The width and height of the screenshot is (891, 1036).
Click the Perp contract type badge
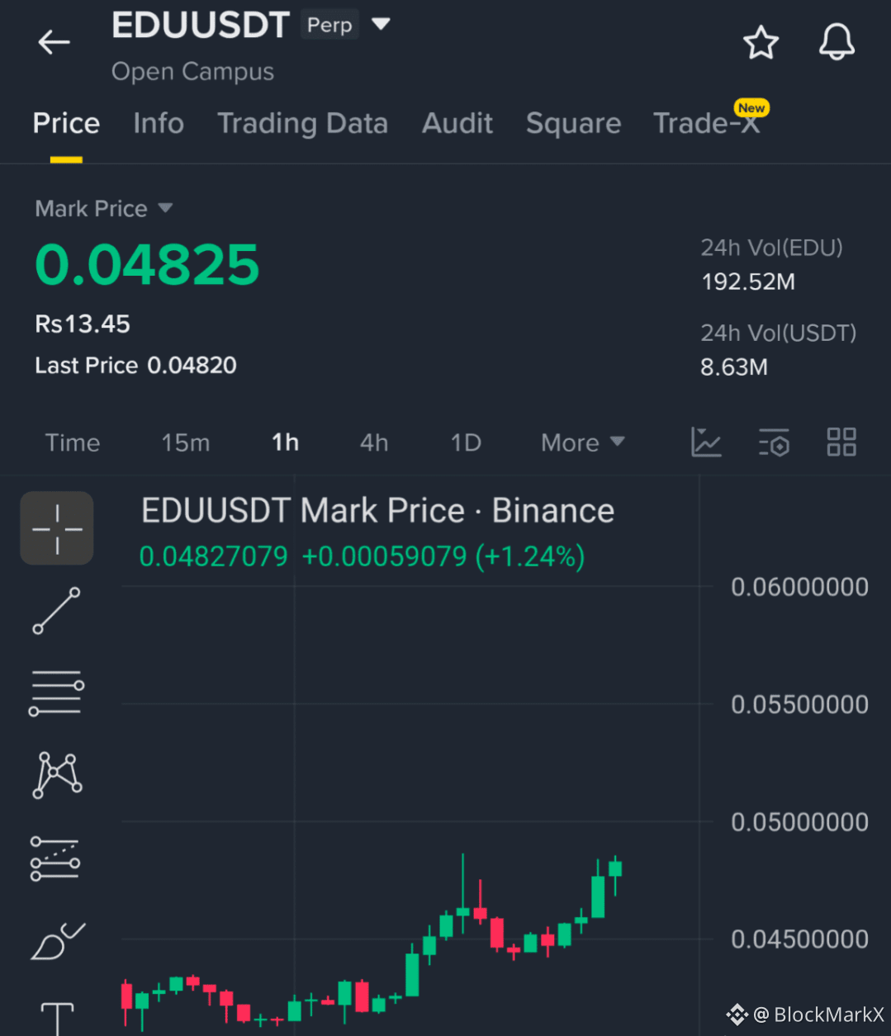[329, 26]
